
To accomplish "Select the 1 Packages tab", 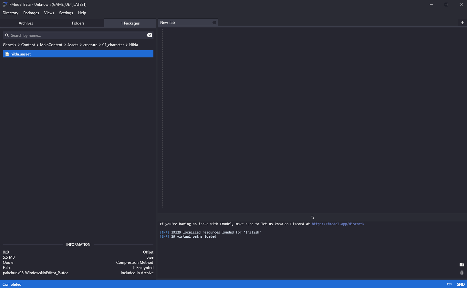I will tap(130, 23).
